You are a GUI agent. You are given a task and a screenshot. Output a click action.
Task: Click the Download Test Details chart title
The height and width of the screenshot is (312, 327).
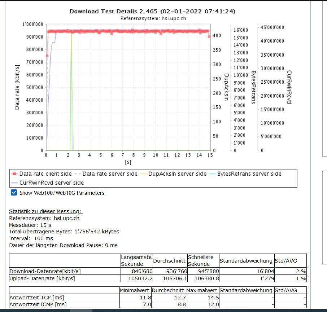click(x=152, y=11)
